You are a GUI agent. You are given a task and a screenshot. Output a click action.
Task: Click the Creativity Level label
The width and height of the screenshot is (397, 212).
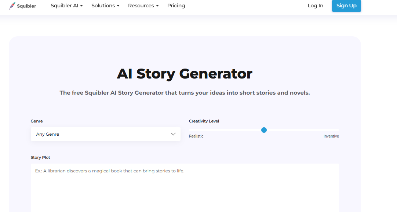click(x=204, y=121)
